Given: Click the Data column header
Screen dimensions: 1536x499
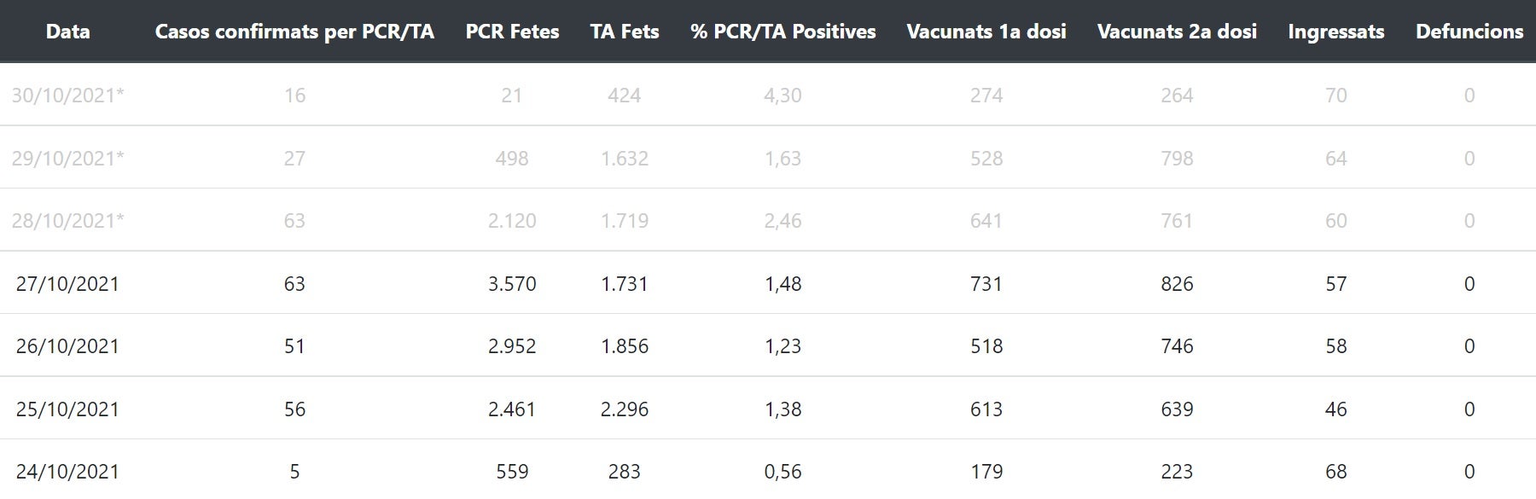Looking at the screenshot, I should [67, 32].
